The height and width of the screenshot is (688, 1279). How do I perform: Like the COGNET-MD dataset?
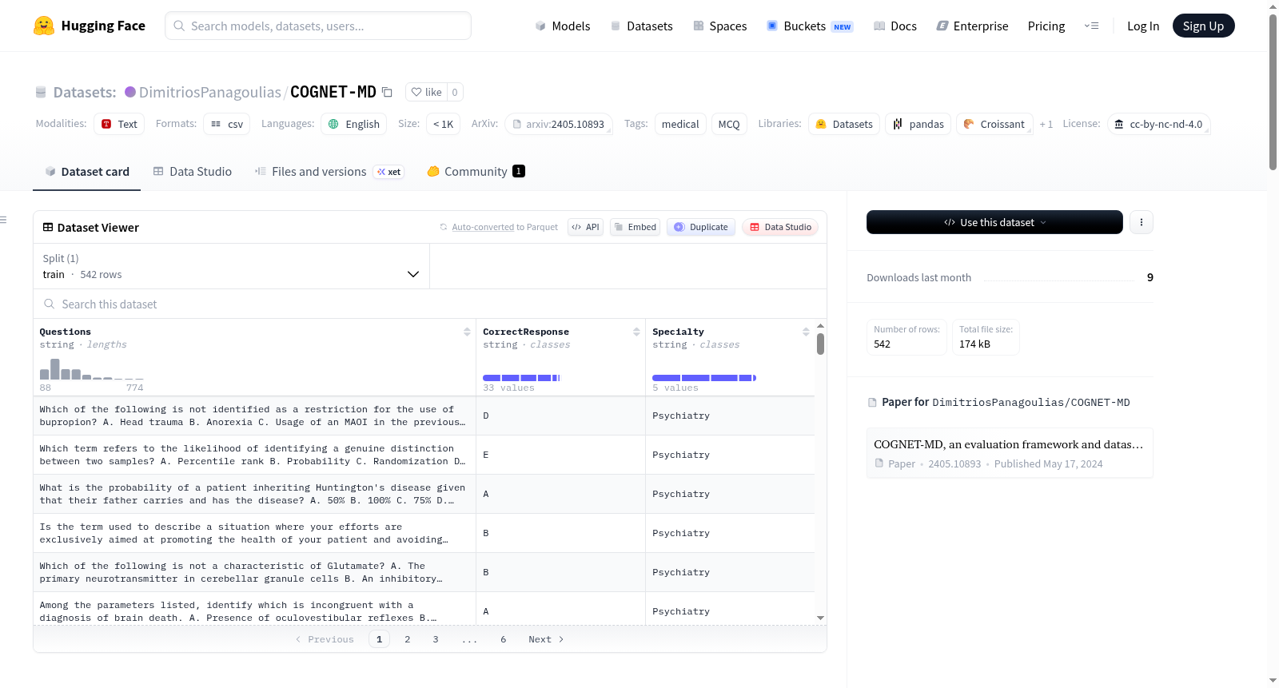[426, 92]
